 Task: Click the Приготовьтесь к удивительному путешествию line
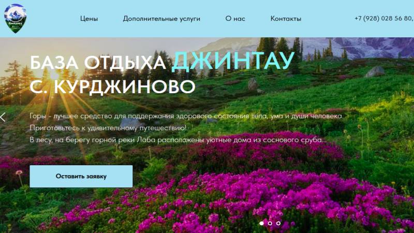(108, 128)
